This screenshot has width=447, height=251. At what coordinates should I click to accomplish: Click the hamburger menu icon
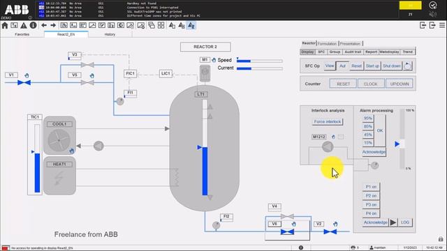tap(442, 25)
